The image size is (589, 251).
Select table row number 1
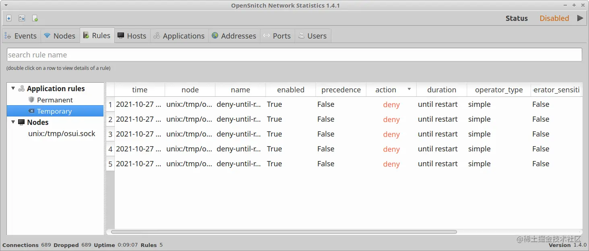click(x=110, y=104)
